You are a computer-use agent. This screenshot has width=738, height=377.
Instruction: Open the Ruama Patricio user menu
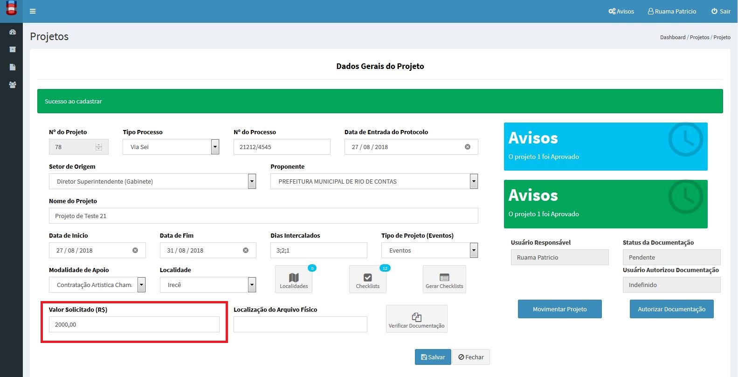point(672,11)
